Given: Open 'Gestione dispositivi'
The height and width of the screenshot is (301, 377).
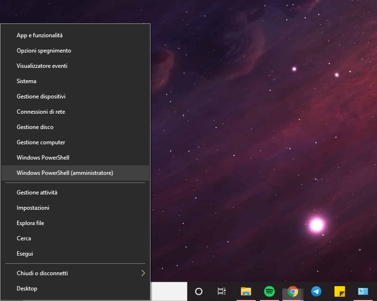Looking at the screenshot, I should 41,97.
